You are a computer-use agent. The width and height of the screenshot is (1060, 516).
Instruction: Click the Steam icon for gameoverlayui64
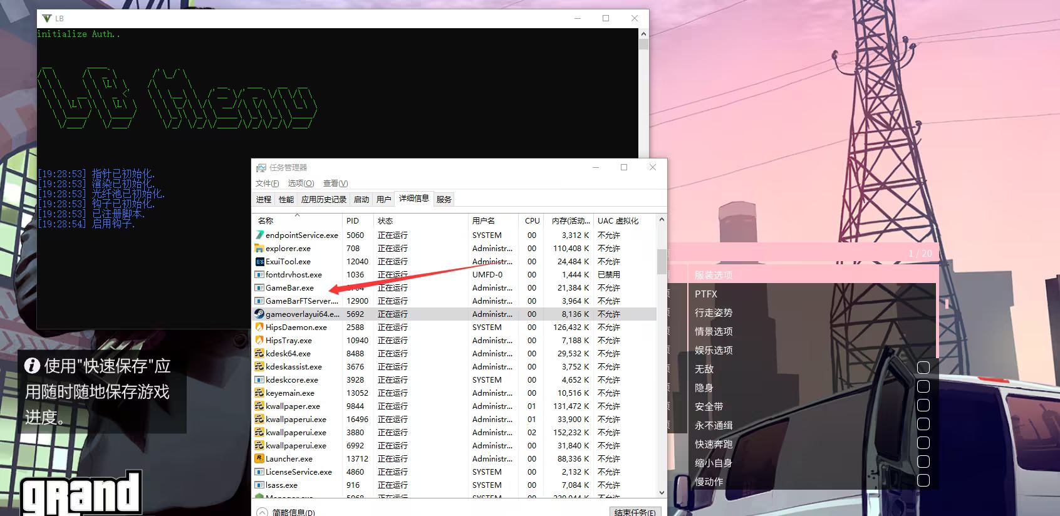259,314
